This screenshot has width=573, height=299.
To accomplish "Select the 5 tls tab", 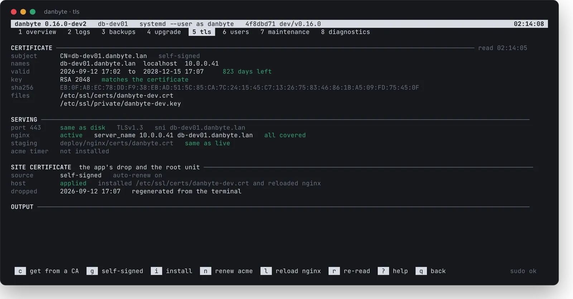I will [202, 32].
